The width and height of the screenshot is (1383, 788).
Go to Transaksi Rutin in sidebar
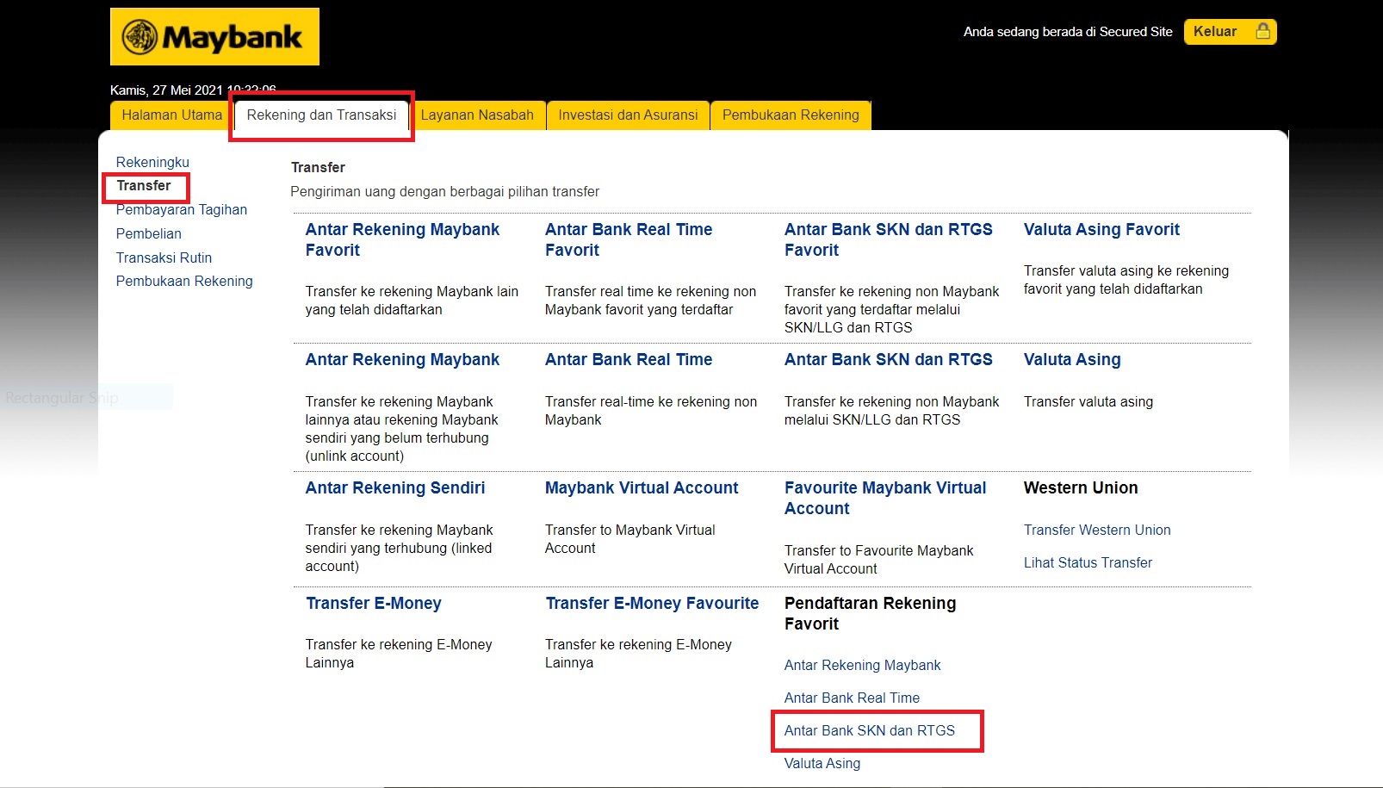pyautogui.click(x=164, y=257)
